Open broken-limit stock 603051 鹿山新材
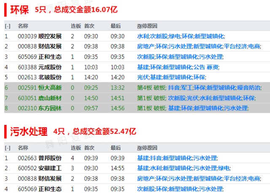Viewport: 270px width, 193px height. tap(40, 98)
